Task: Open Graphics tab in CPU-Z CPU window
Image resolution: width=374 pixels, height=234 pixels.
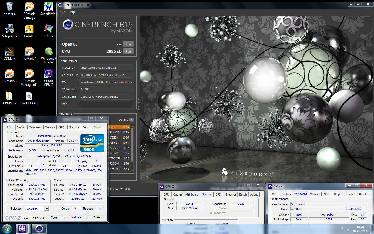Action: coord(74,127)
